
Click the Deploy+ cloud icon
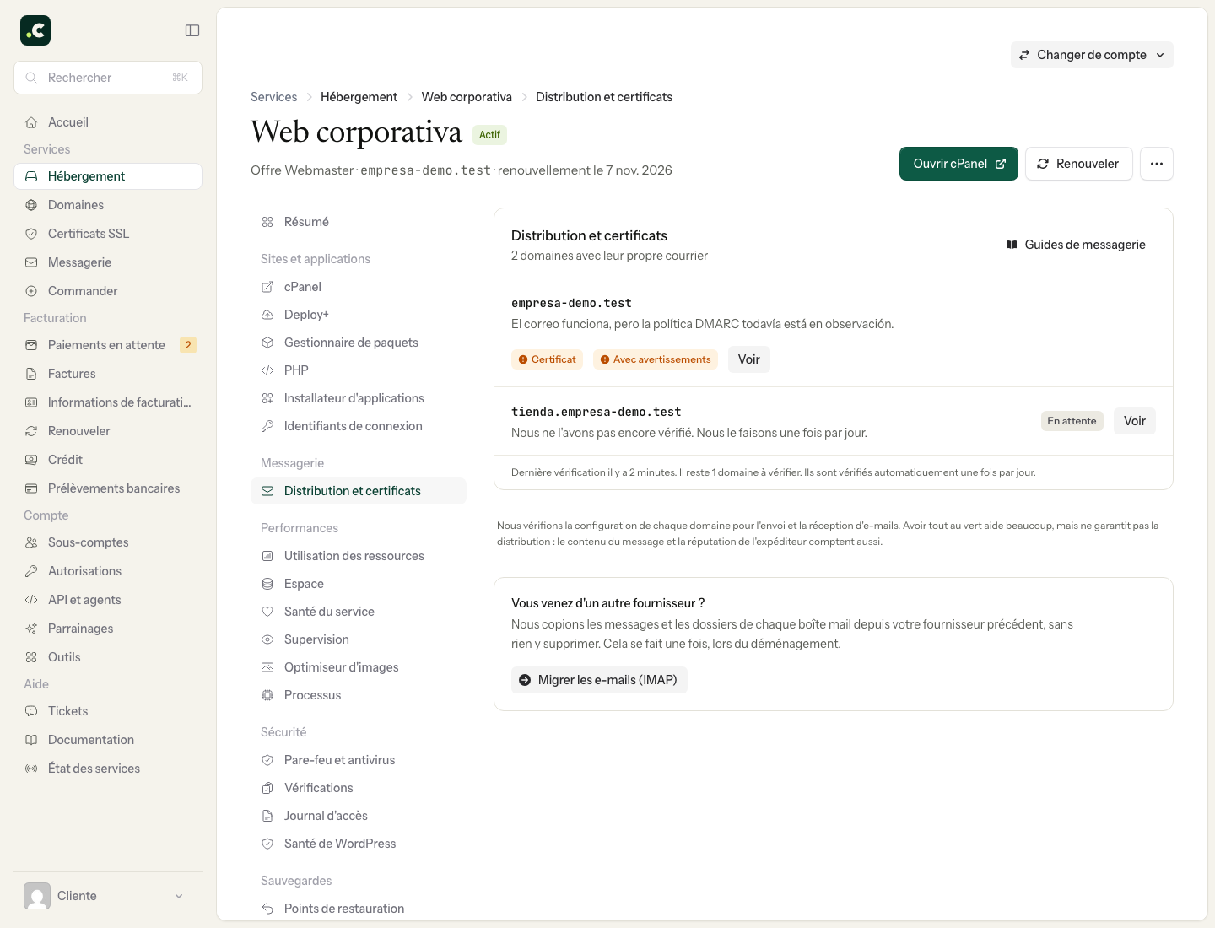pos(267,315)
